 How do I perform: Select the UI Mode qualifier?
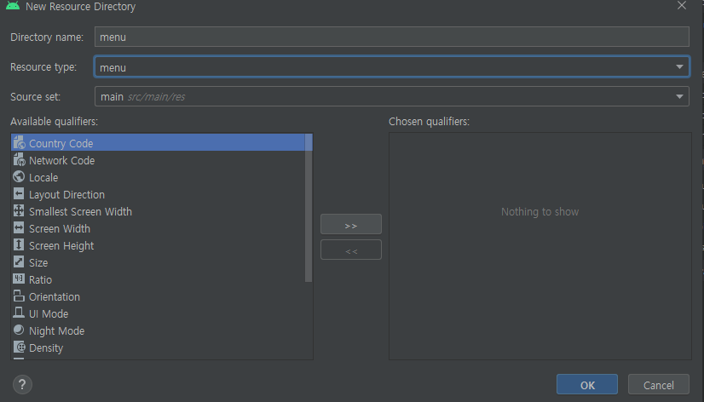click(158, 313)
